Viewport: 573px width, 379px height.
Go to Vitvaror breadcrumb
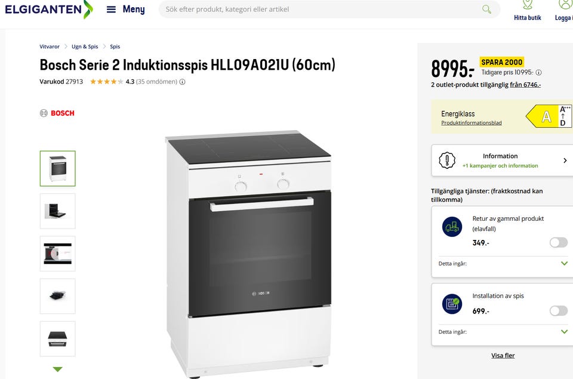coord(50,47)
